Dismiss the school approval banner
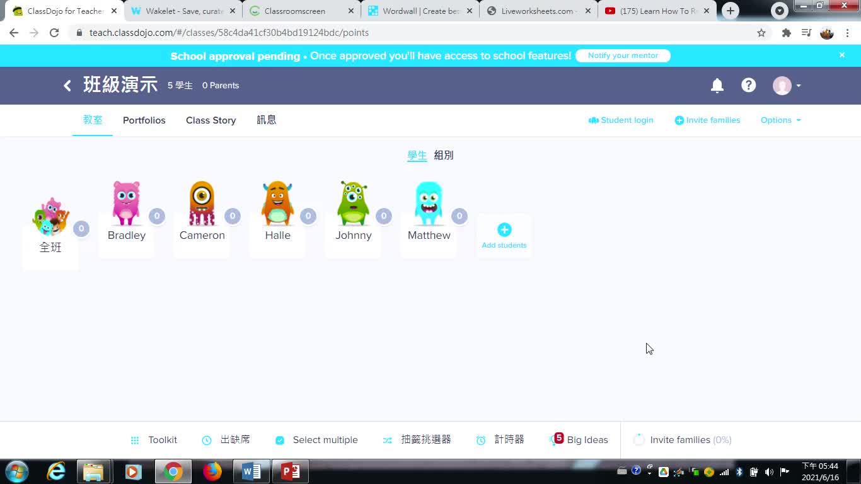This screenshot has width=861, height=484. [x=842, y=55]
